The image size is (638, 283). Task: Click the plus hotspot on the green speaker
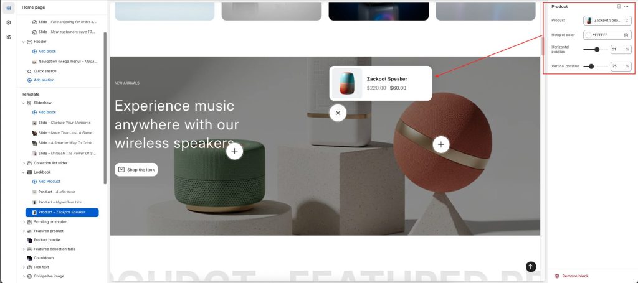[x=234, y=151]
